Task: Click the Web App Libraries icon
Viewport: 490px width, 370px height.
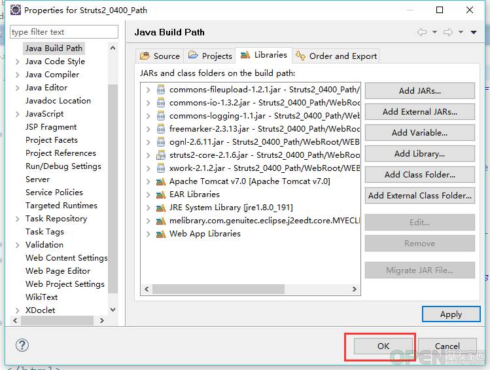Action: (x=161, y=234)
